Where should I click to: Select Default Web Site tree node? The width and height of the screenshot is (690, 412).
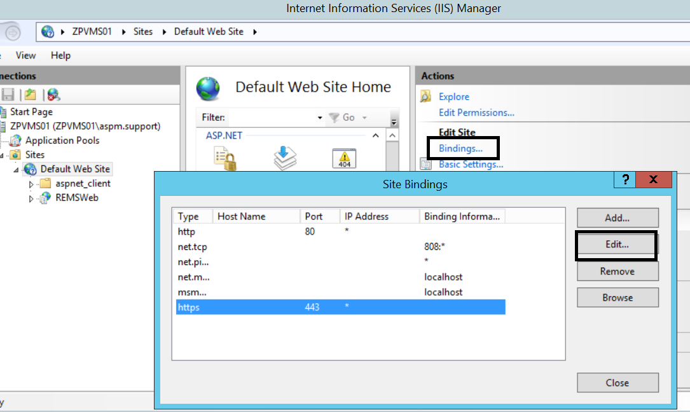click(75, 169)
